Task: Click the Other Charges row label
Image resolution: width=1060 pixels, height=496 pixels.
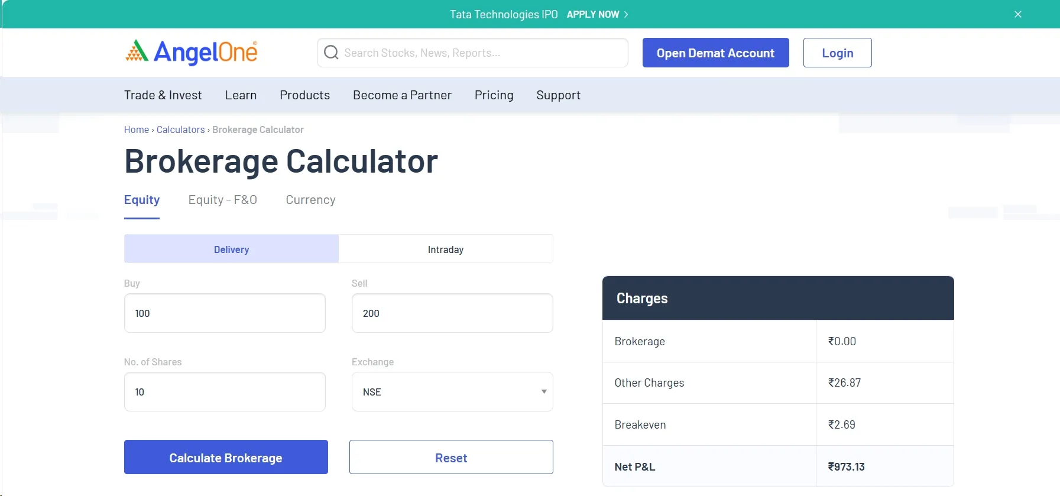Action: pyautogui.click(x=649, y=382)
